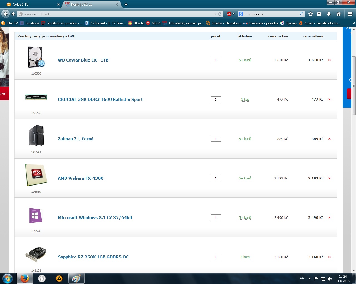Viewport: 356px width, 284px height.
Task: Click the Sapphire graphics card thumbnail
Action: tap(36, 254)
